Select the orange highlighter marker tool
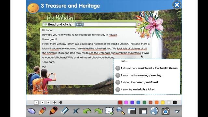Image resolution: width=208 pixels, height=117 pixels. click(53, 110)
